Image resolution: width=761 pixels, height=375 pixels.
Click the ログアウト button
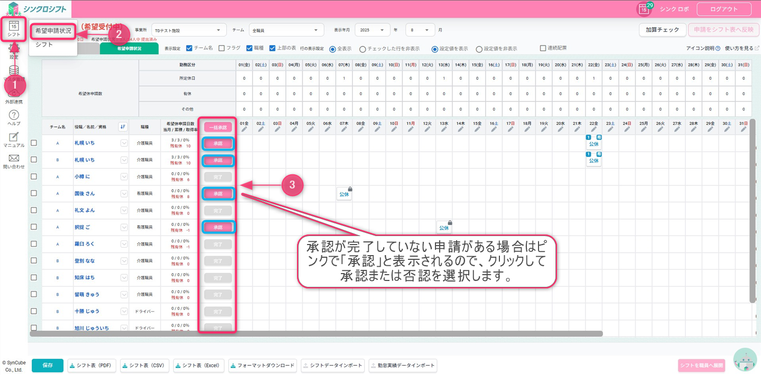click(x=724, y=9)
